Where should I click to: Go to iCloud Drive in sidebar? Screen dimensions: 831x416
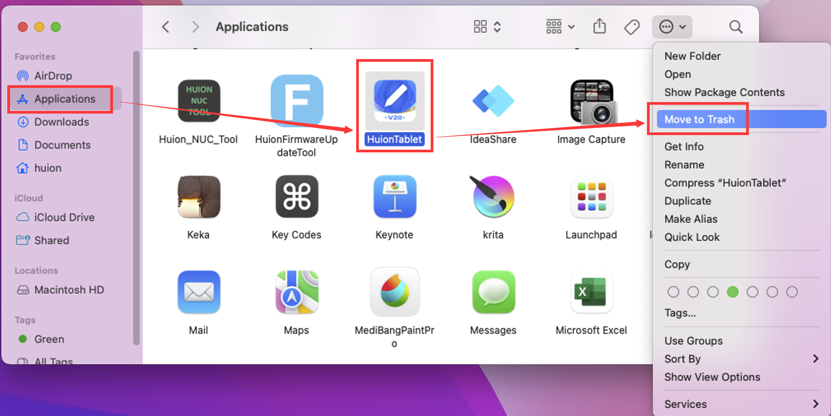click(64, 217)
